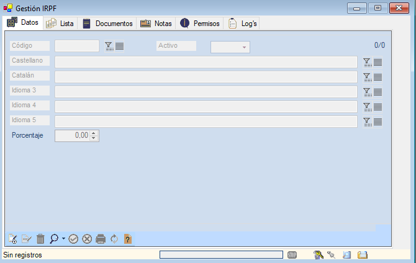Click the new record icon in bottom toolbar
Image resolution: width=416 pixels, height=263 pixels.
12,239
